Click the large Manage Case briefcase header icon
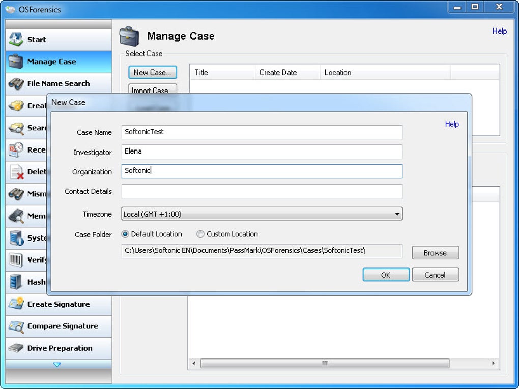Image resolution: width=519 pixels, height=389 pixels. point(129,37)
